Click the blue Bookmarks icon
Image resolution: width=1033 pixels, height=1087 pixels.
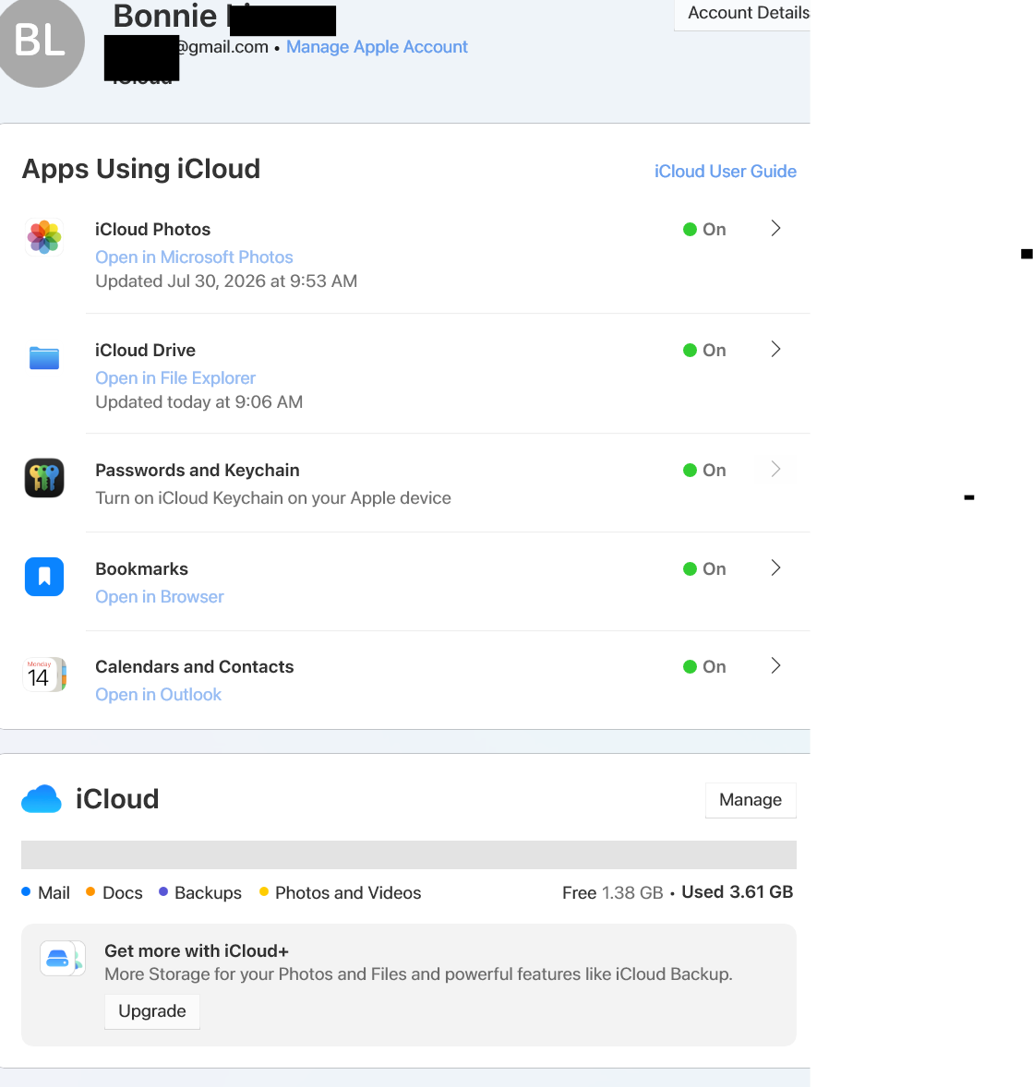(44, 577)
